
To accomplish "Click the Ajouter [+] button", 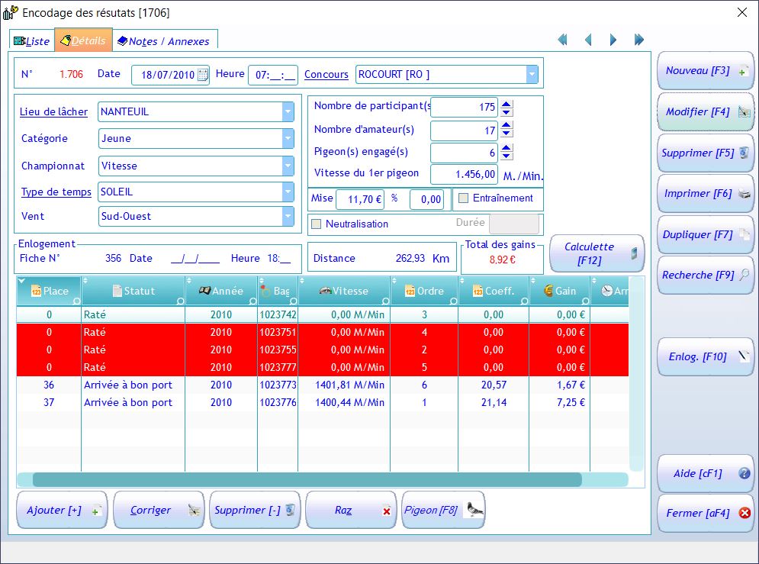I will [62, 511].
